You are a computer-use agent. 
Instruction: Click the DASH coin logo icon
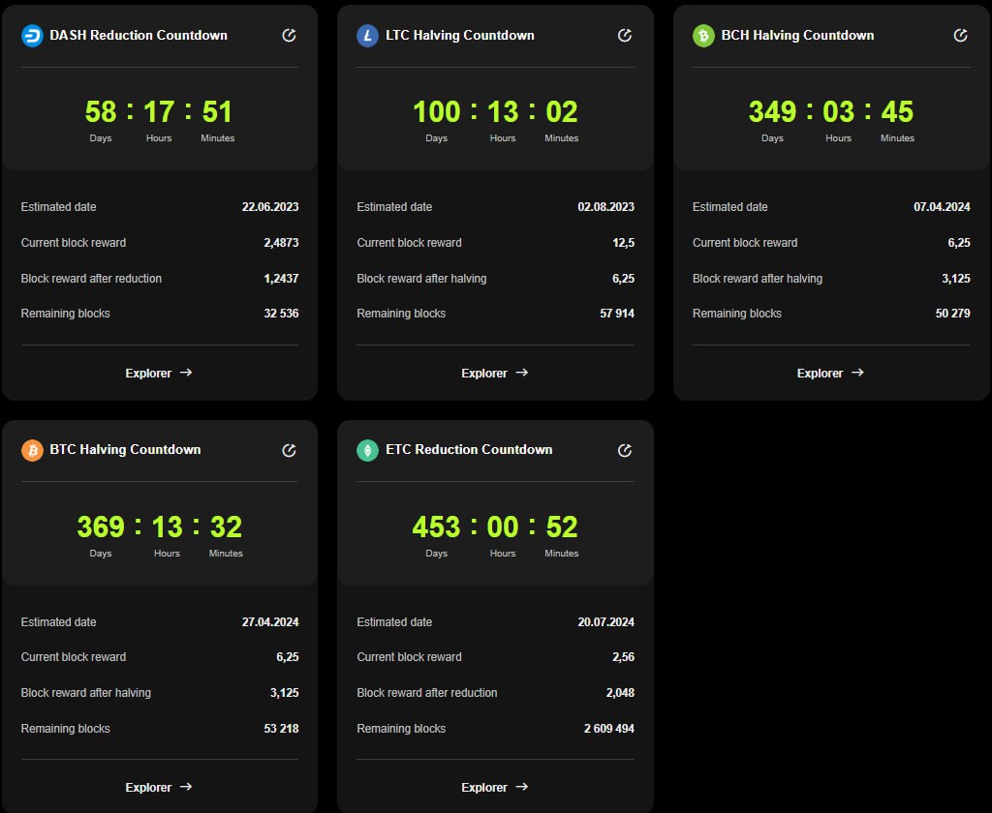click(x=32, y=36)
